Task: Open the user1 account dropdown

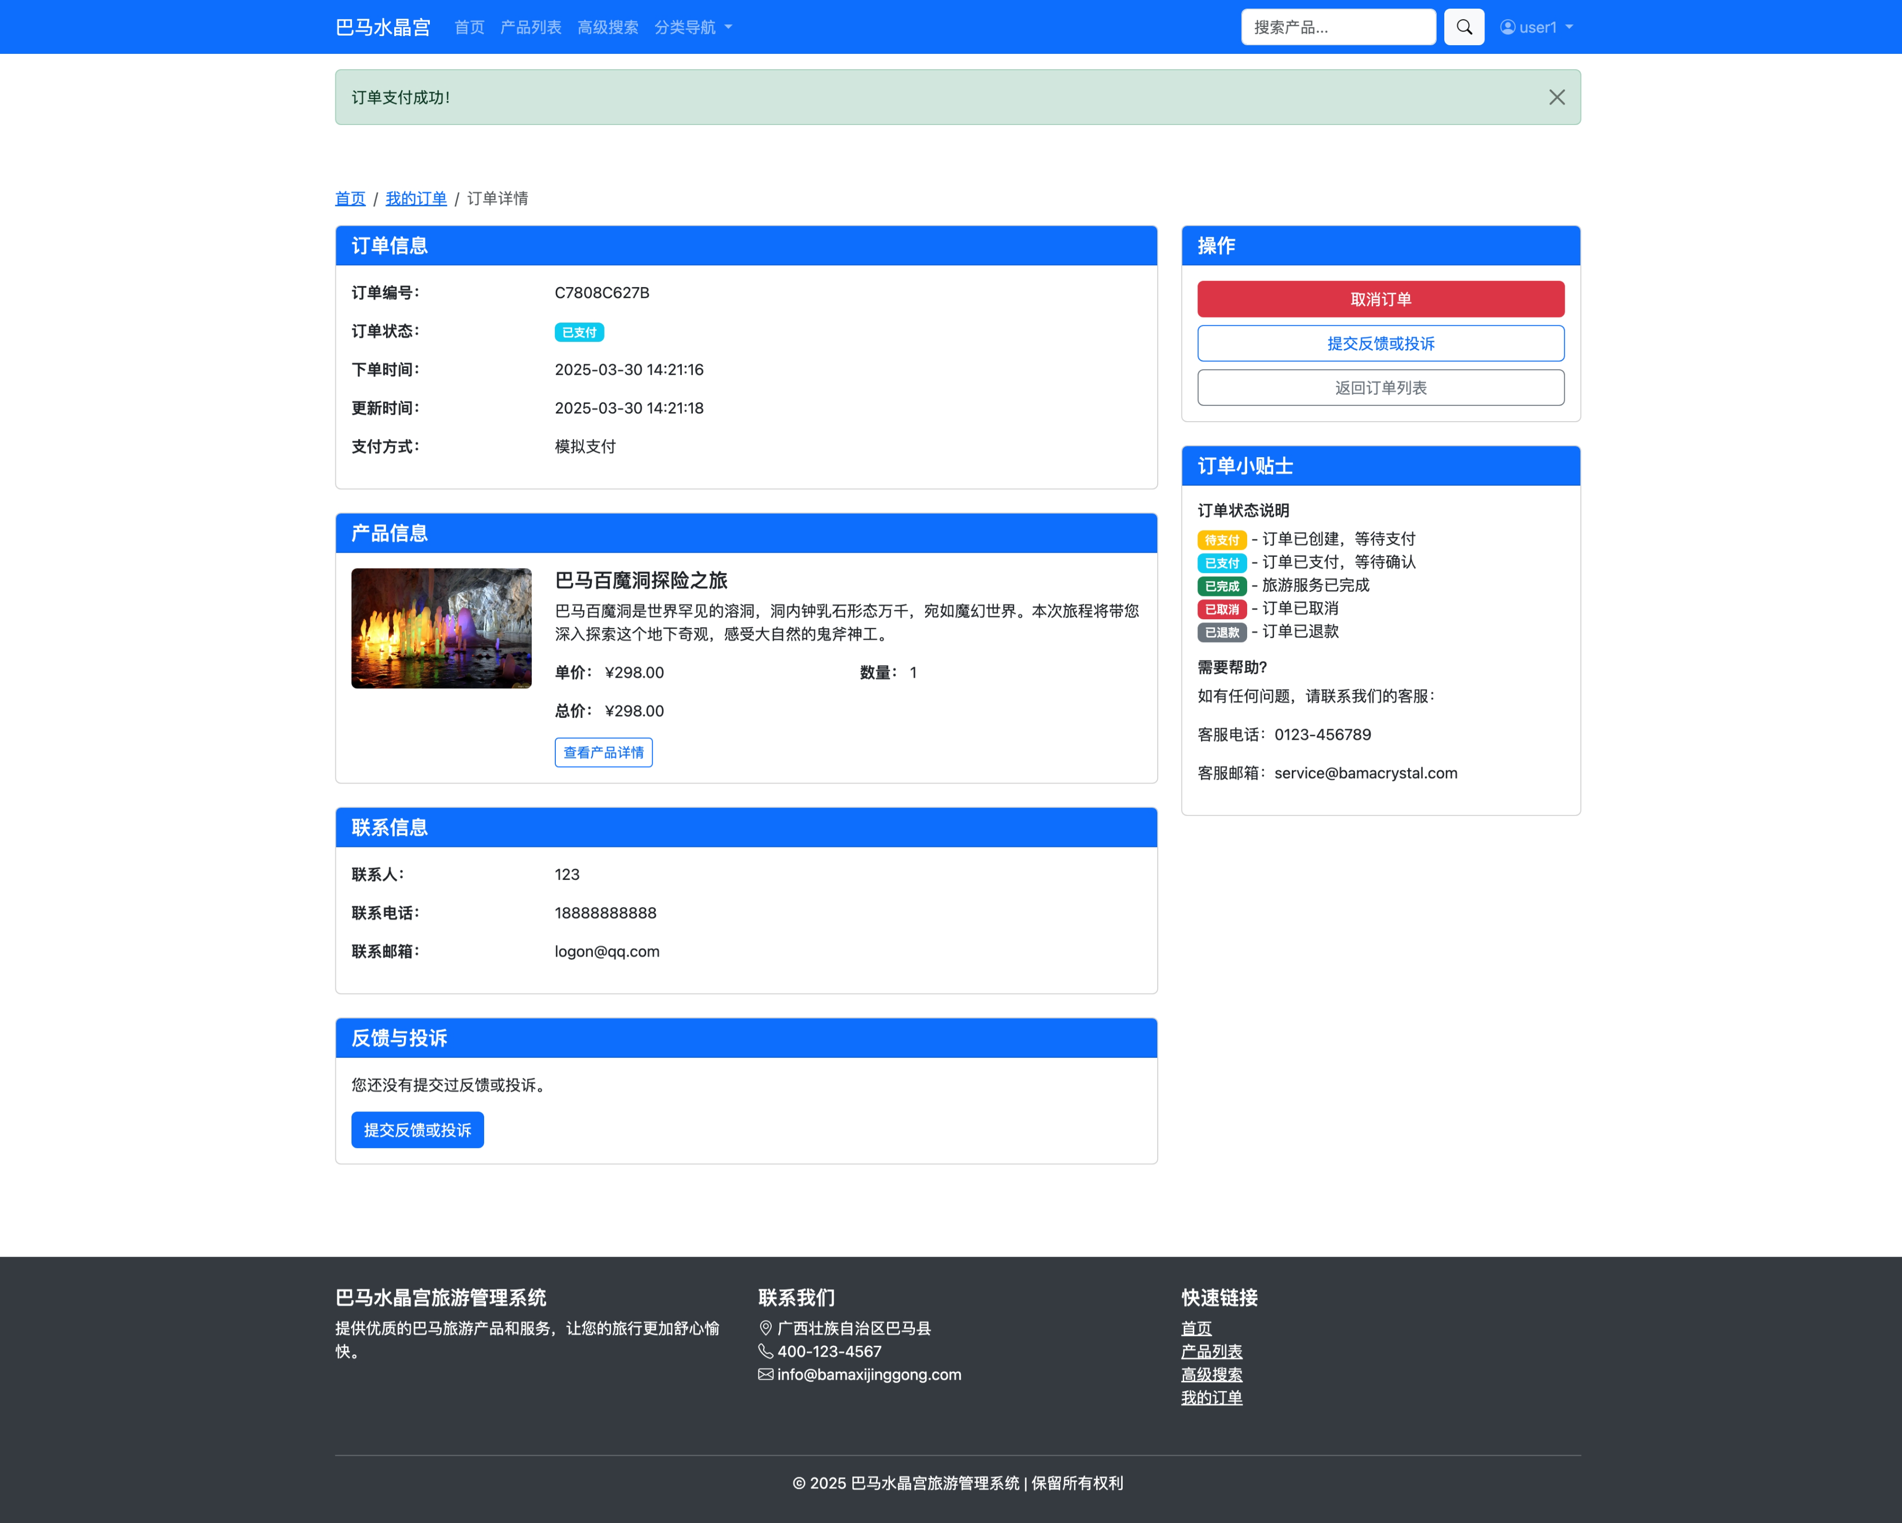Action: pos(1536,27)
